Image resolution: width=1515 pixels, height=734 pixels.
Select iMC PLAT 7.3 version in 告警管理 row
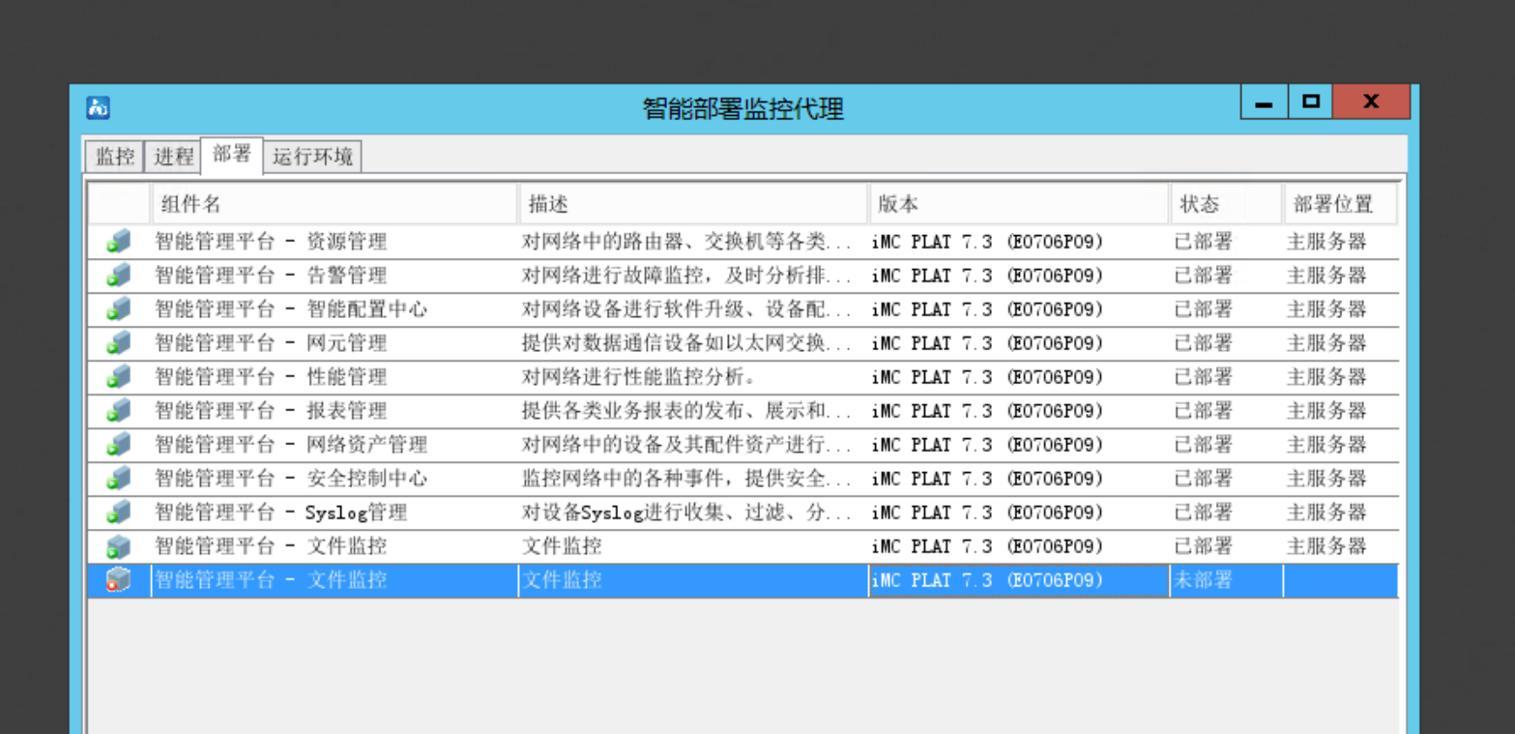point(987,276)
